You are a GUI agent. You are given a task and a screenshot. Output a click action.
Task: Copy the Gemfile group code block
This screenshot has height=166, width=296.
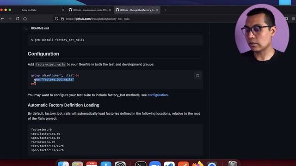click(x=197, y=75)
